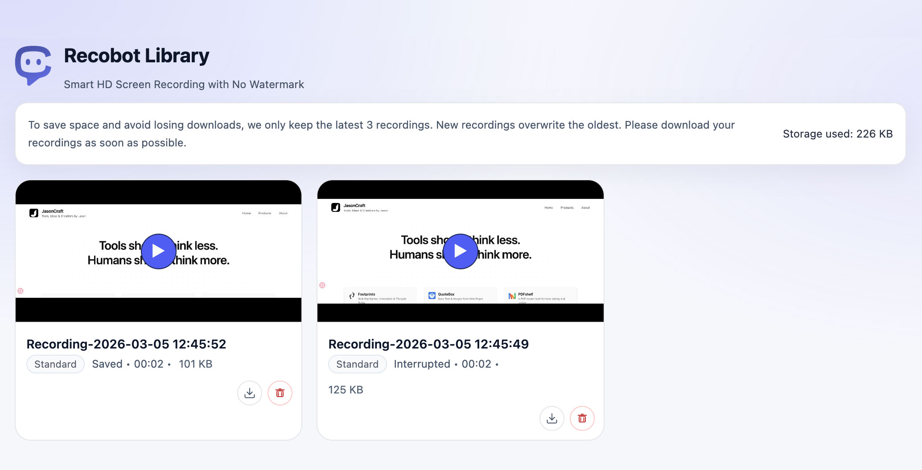Click the Recobot Library heading
This screenshot has height=470, width=922.
136,56
